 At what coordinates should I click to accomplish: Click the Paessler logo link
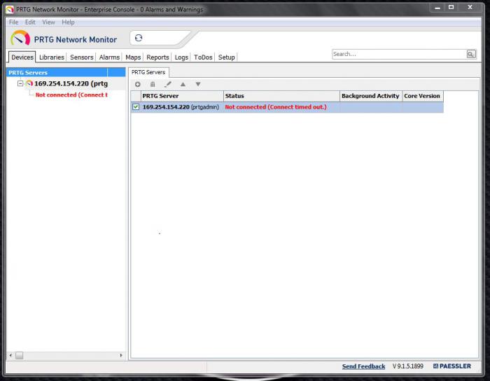(x=451, y=366)
